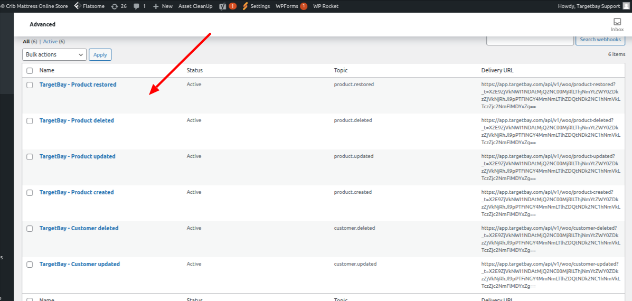Click the customer.updated topic cell
This screenshot has height=301, width=632.
[x=355, y=264]
